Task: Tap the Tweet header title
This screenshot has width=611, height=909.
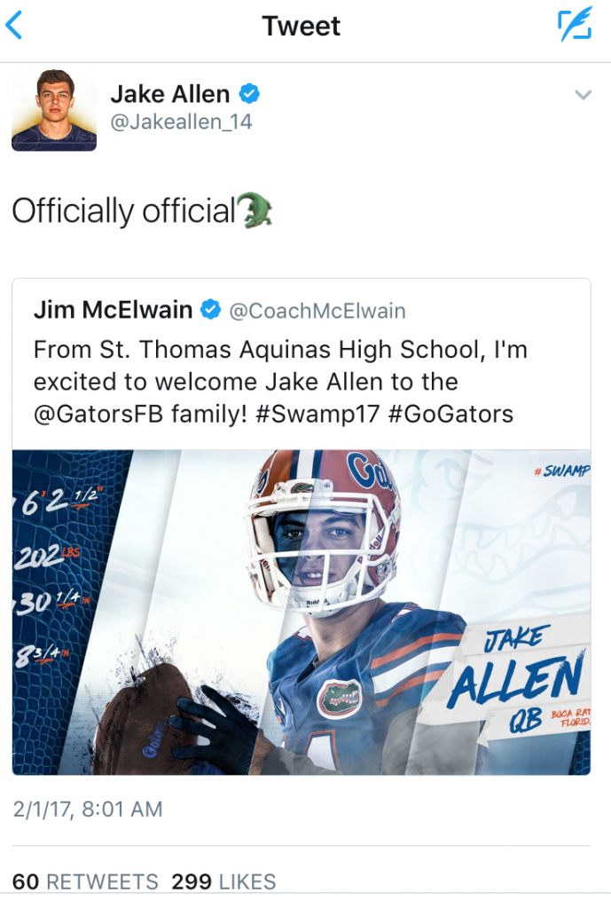Action: click(x=302, y=26)
